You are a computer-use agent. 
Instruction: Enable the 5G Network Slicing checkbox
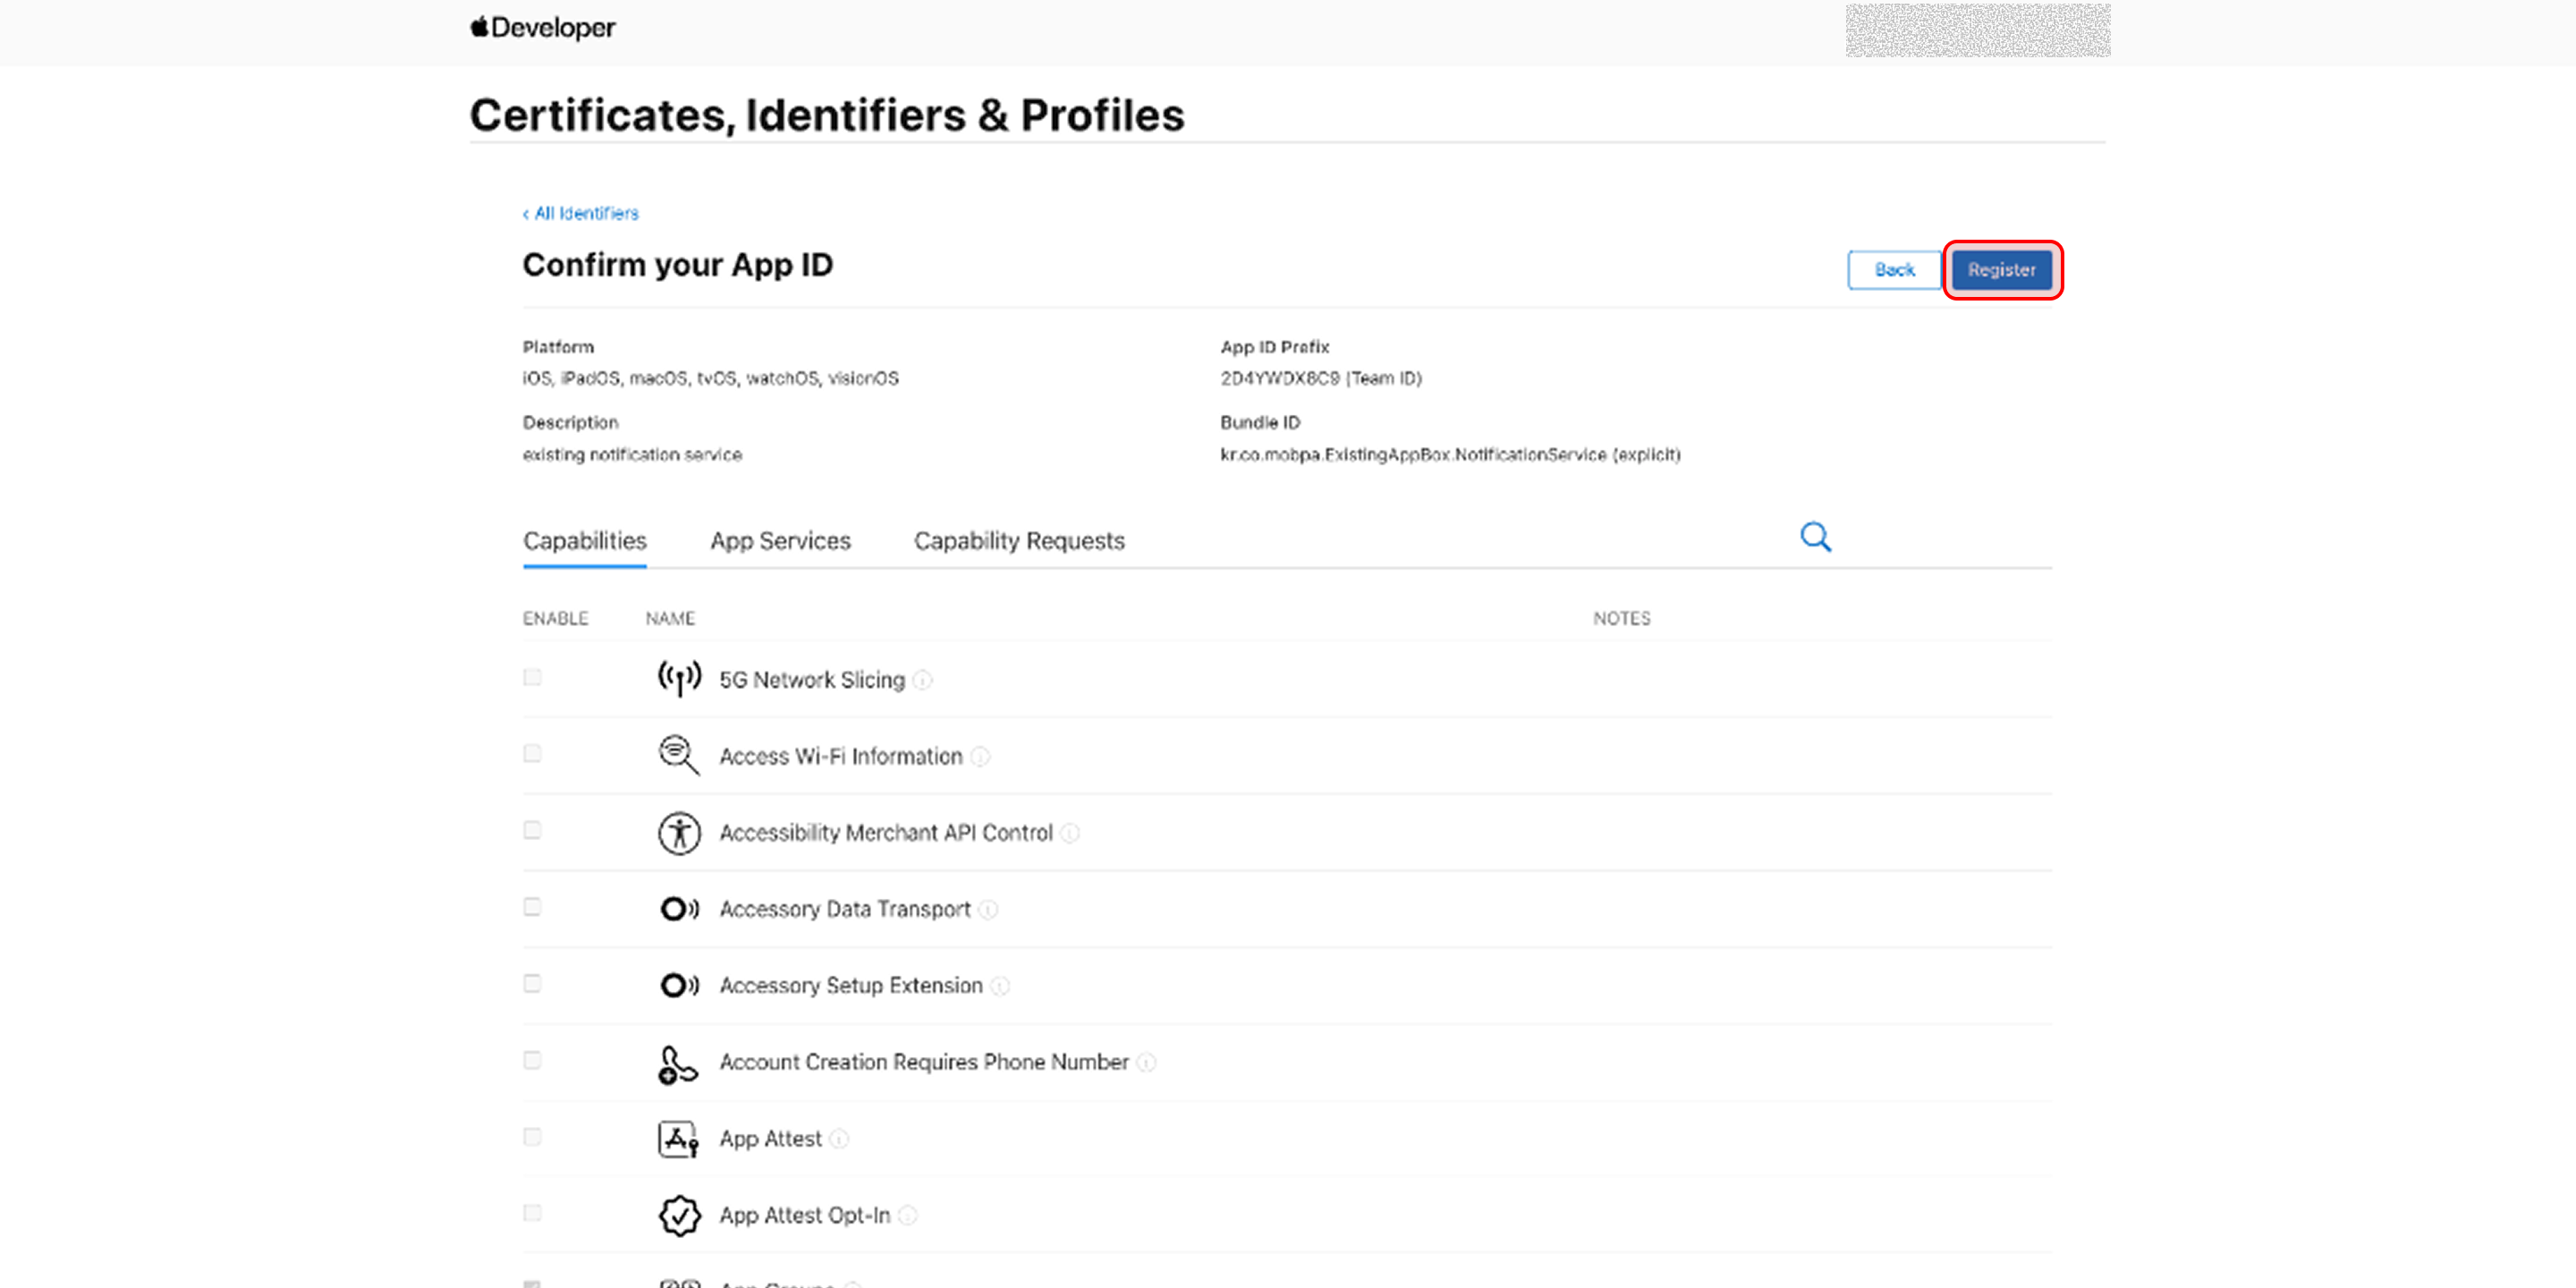pos(532,678)
